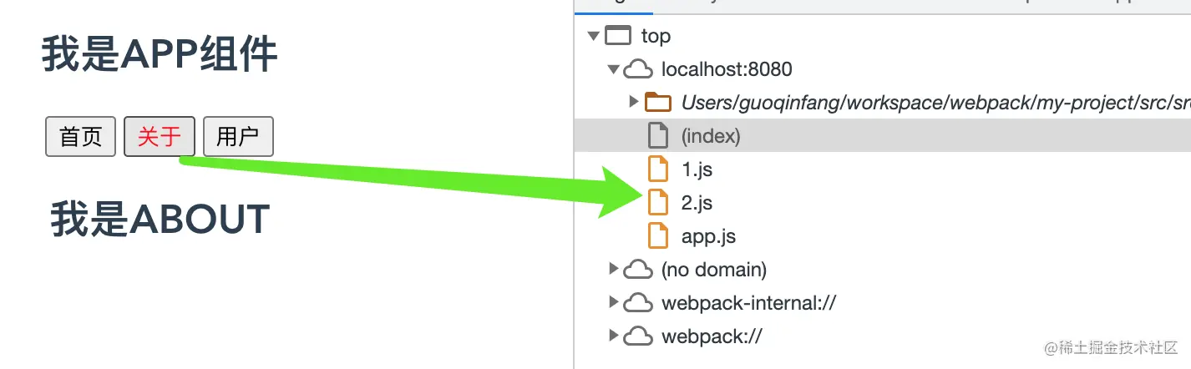1191x369 pixels.
Task: Expand the Users/guoqinfang workspace folder
Action: click(634, 102)
